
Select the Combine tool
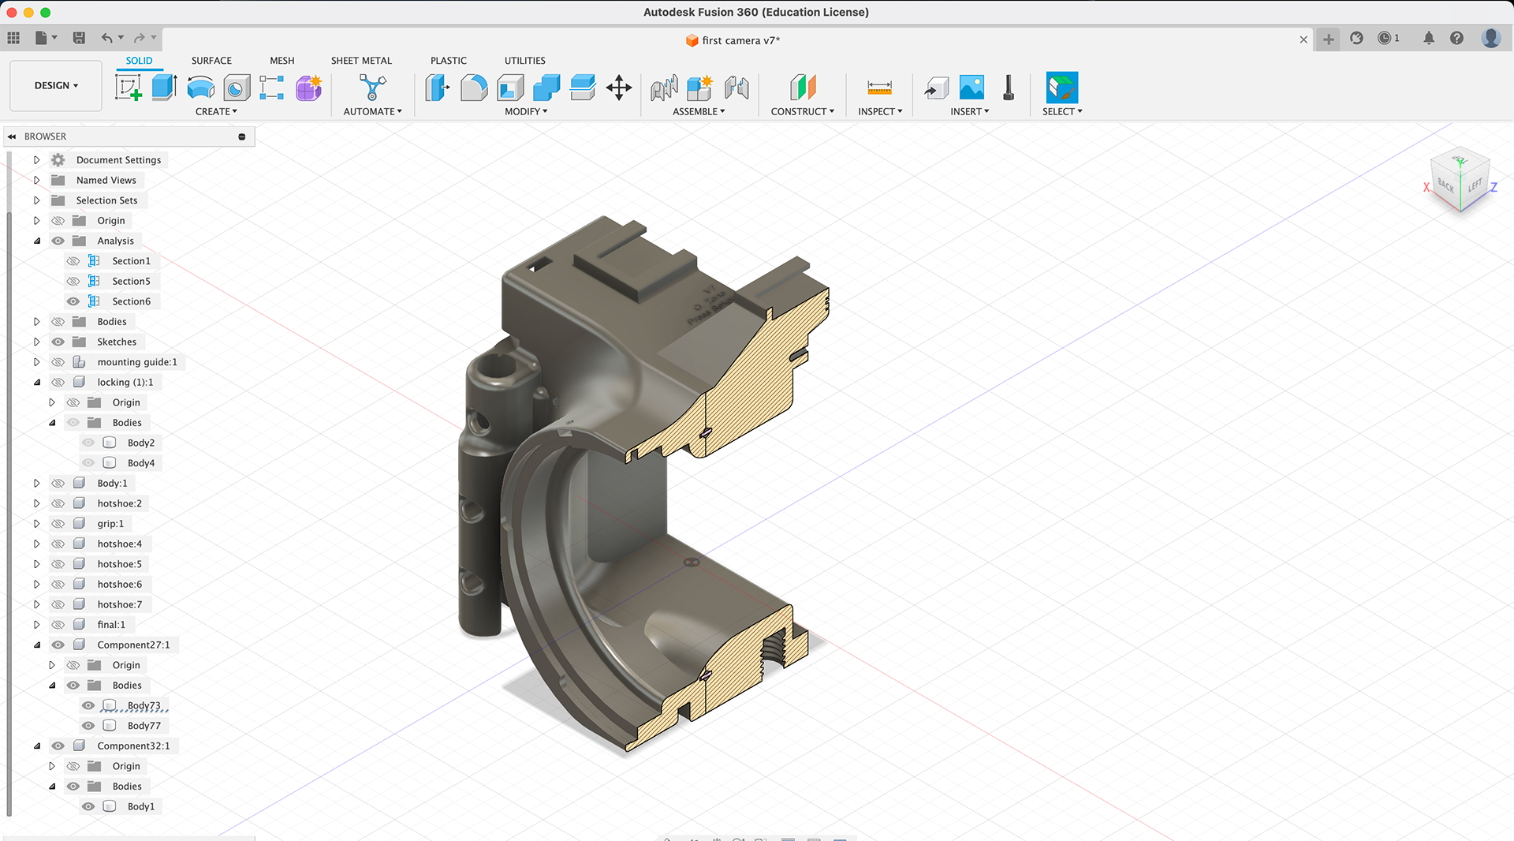pos(546,88)
